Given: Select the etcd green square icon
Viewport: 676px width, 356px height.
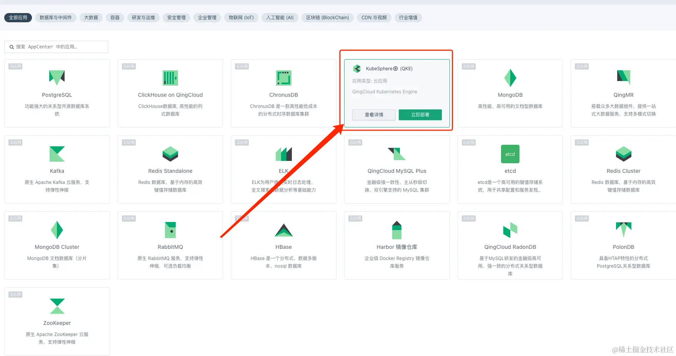Looking at the screenshot, I should point(510,154).
